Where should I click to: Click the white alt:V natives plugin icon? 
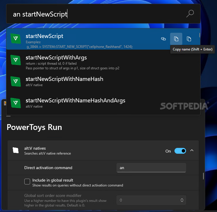(16, 150)
